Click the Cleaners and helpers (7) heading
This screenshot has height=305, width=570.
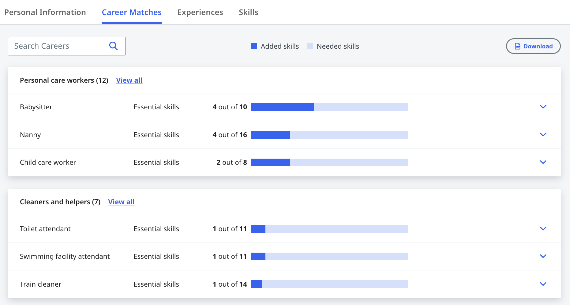click(60, 202)
